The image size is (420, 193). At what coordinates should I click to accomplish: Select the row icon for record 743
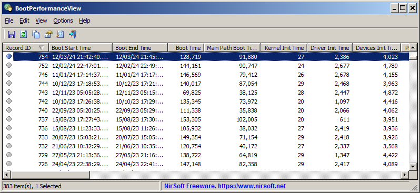tap(9, 92)
